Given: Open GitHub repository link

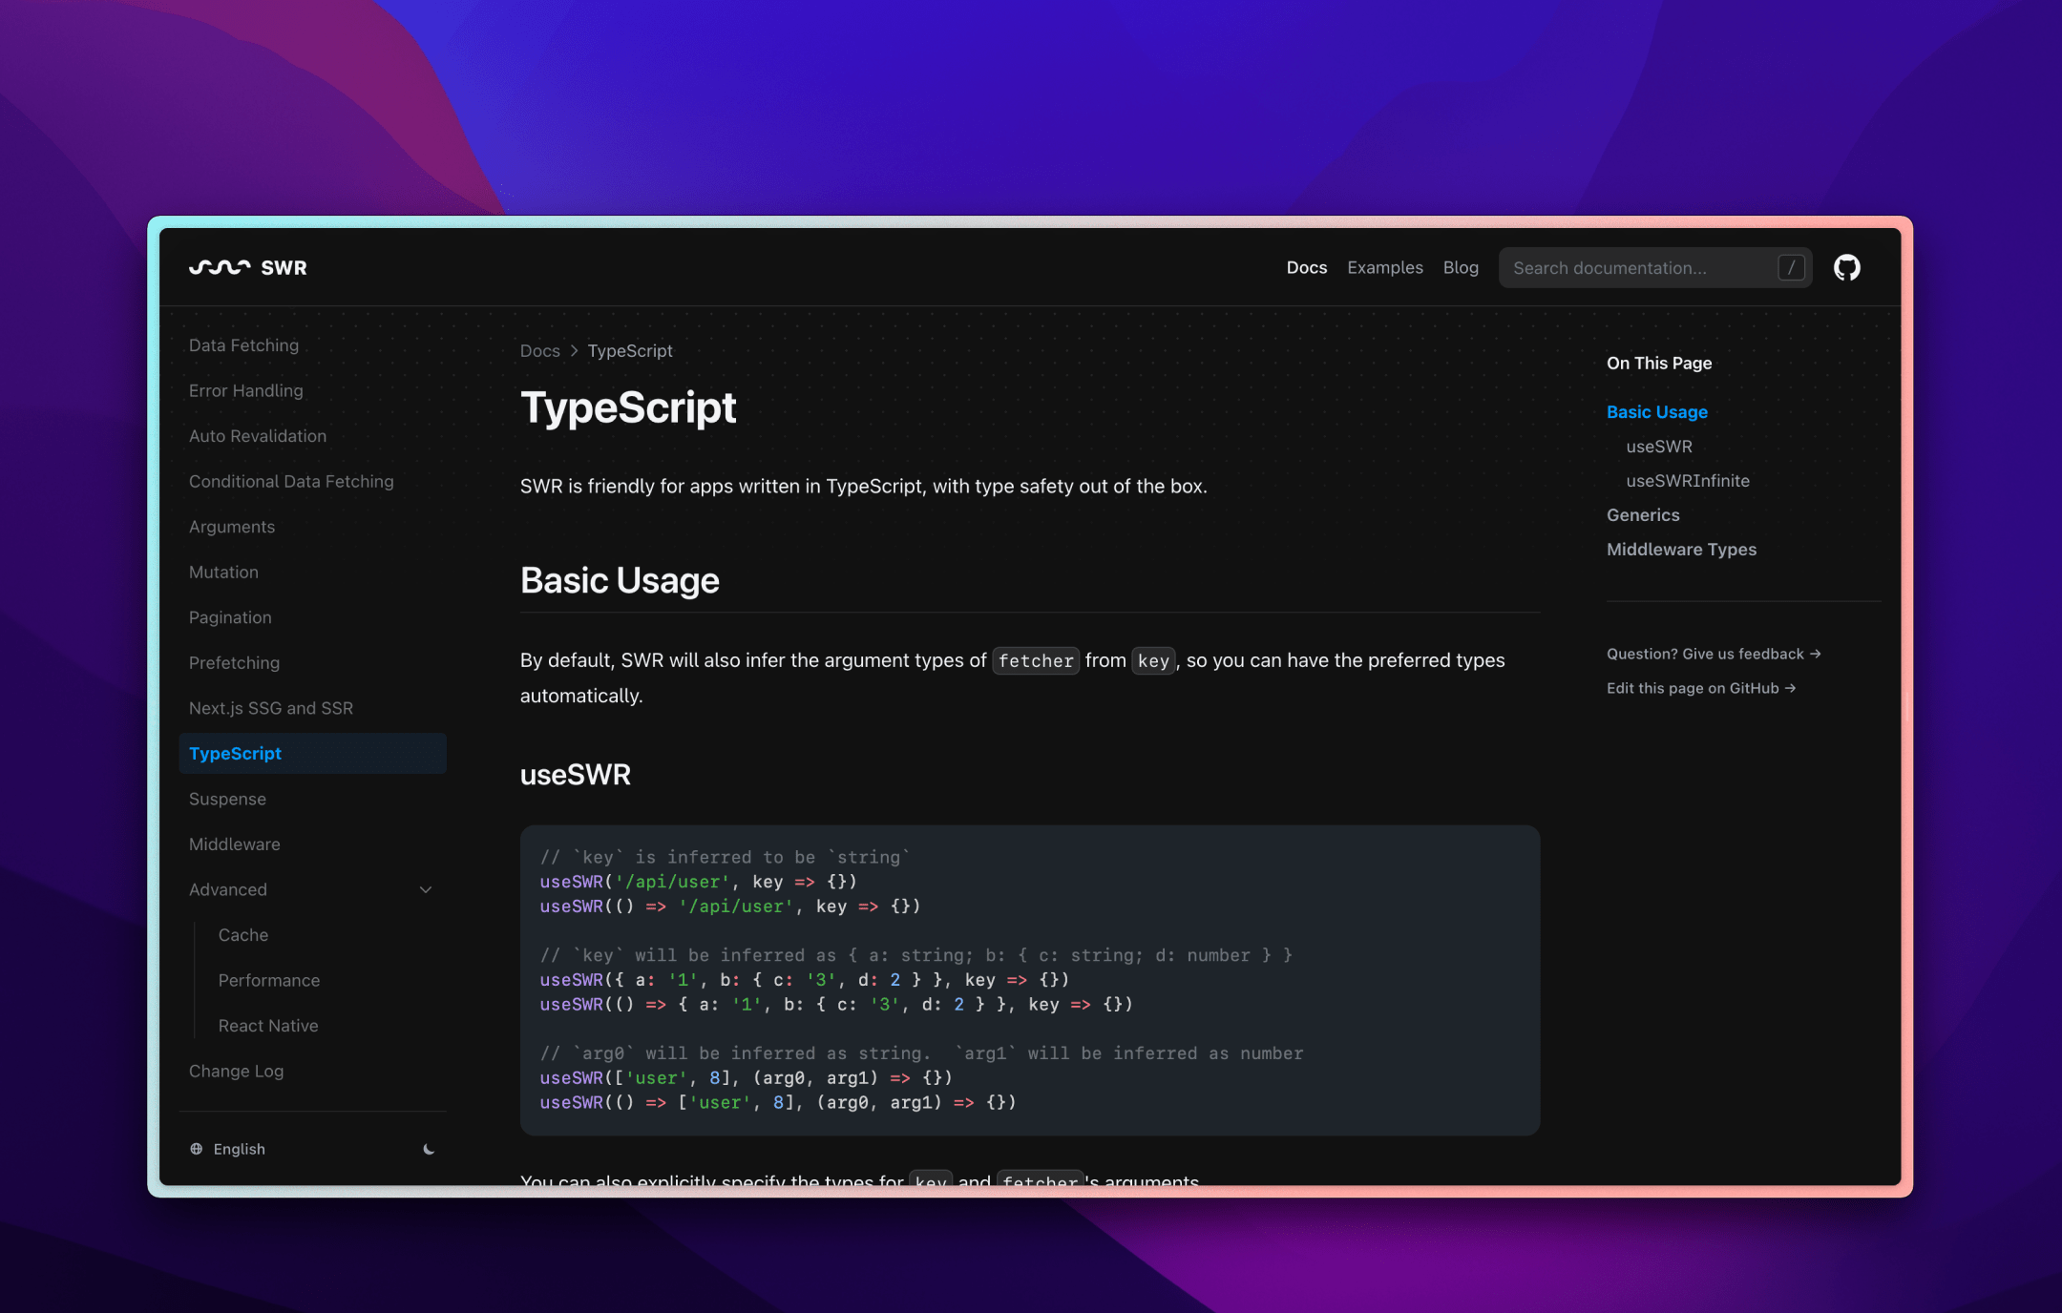Looking at the screenshot, I should [x=1845, y=267].
